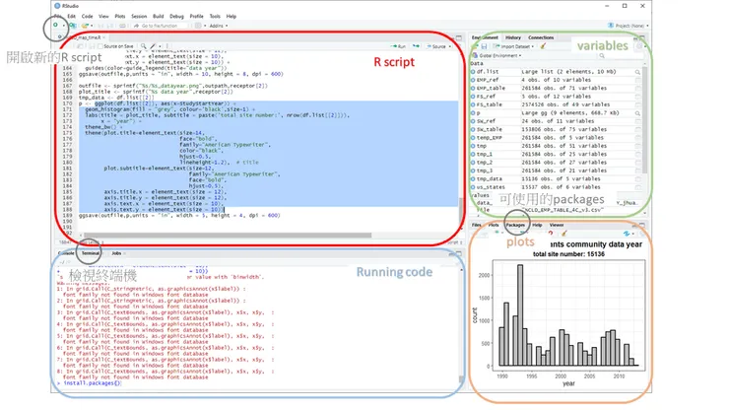Viewport: 729px width, 410px height.
Task: Open the Edit menu
Action: tap(71, 17)
